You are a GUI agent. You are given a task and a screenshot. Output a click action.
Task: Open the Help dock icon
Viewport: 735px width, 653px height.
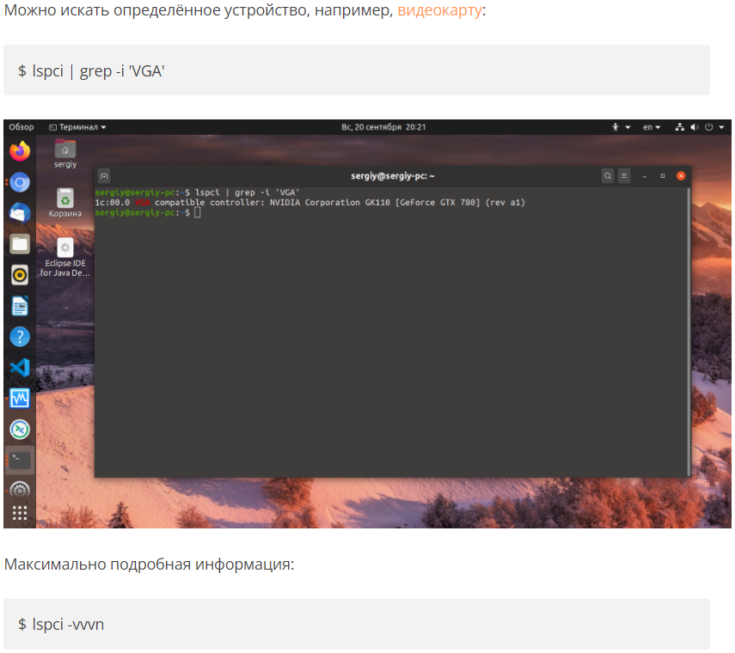(x=20, y=337)
